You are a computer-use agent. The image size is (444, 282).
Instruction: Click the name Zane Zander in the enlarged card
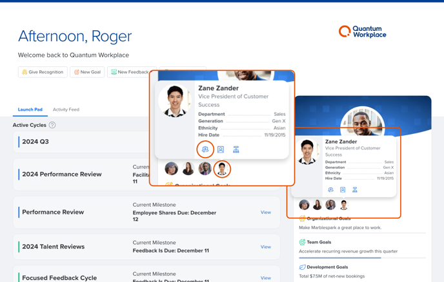point(218,88)
